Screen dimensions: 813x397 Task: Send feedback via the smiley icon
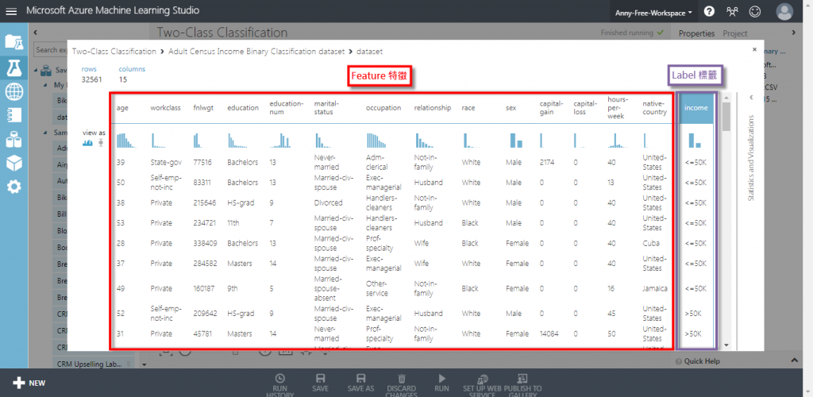click(755, 11)
